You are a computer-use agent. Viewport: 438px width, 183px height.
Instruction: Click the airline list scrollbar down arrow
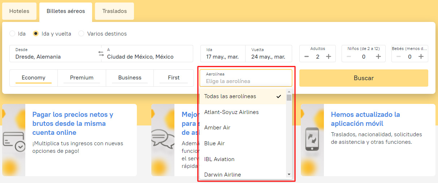coord(289,174)
